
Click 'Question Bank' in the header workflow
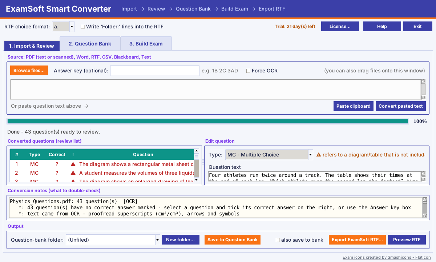tap(193, 9)
